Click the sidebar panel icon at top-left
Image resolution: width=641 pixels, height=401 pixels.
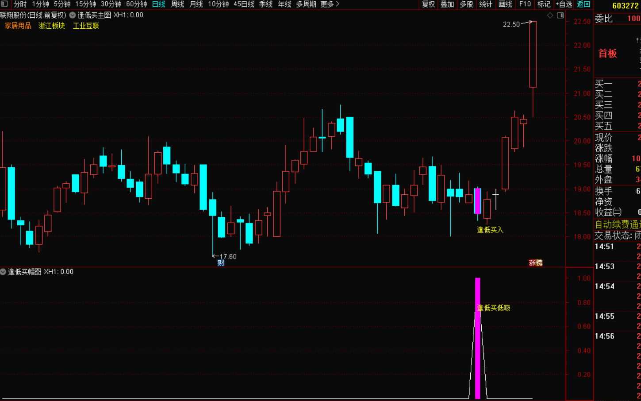coord(4,4)
